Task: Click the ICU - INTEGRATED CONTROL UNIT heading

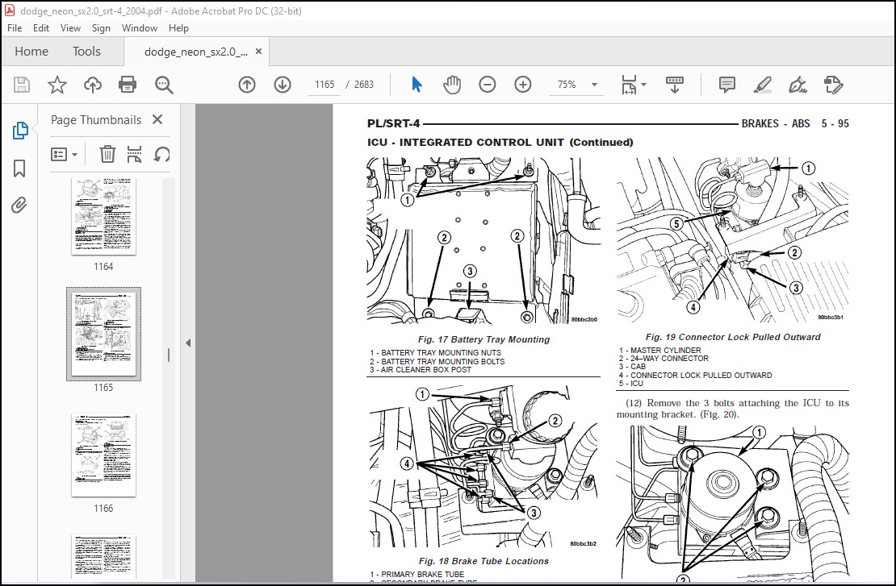Action: pyautogui.click(x=500, y=142)
